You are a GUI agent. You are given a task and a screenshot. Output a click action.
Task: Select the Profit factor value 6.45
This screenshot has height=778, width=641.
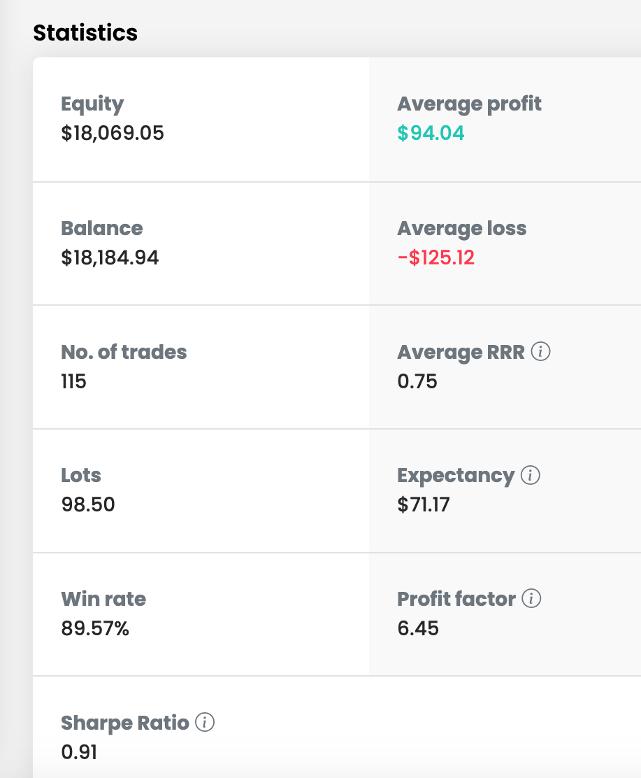click(418, 628)
